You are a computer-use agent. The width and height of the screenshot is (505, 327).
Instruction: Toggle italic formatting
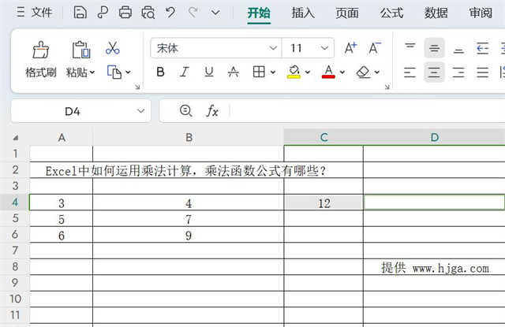click(x=184, y=72)
